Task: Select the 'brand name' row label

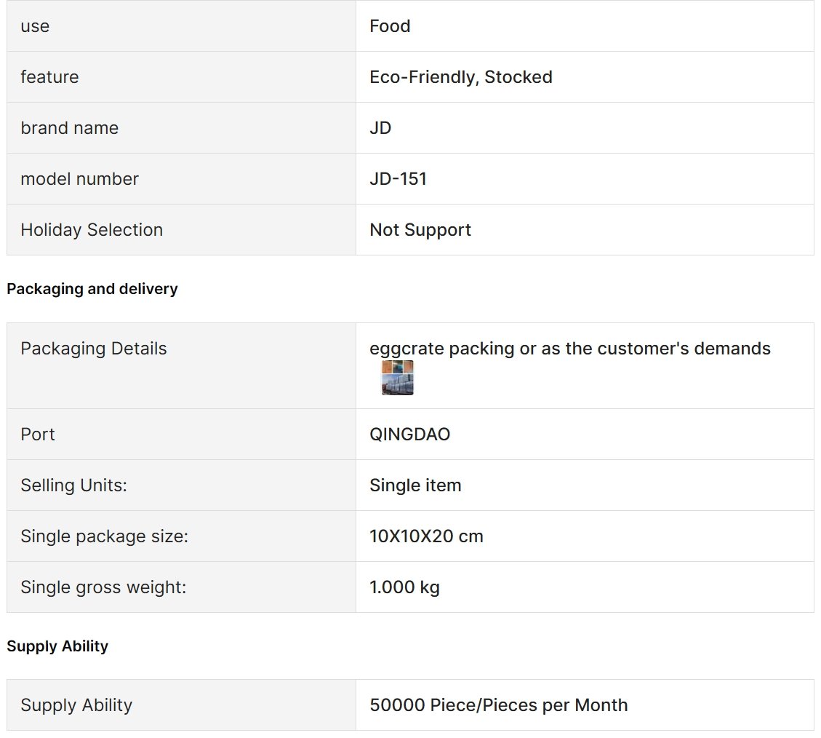Action: click(x=70, y=128)
